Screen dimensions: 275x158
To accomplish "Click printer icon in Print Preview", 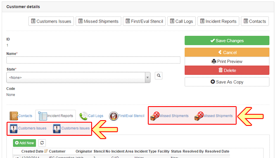I will coord(214,61).
